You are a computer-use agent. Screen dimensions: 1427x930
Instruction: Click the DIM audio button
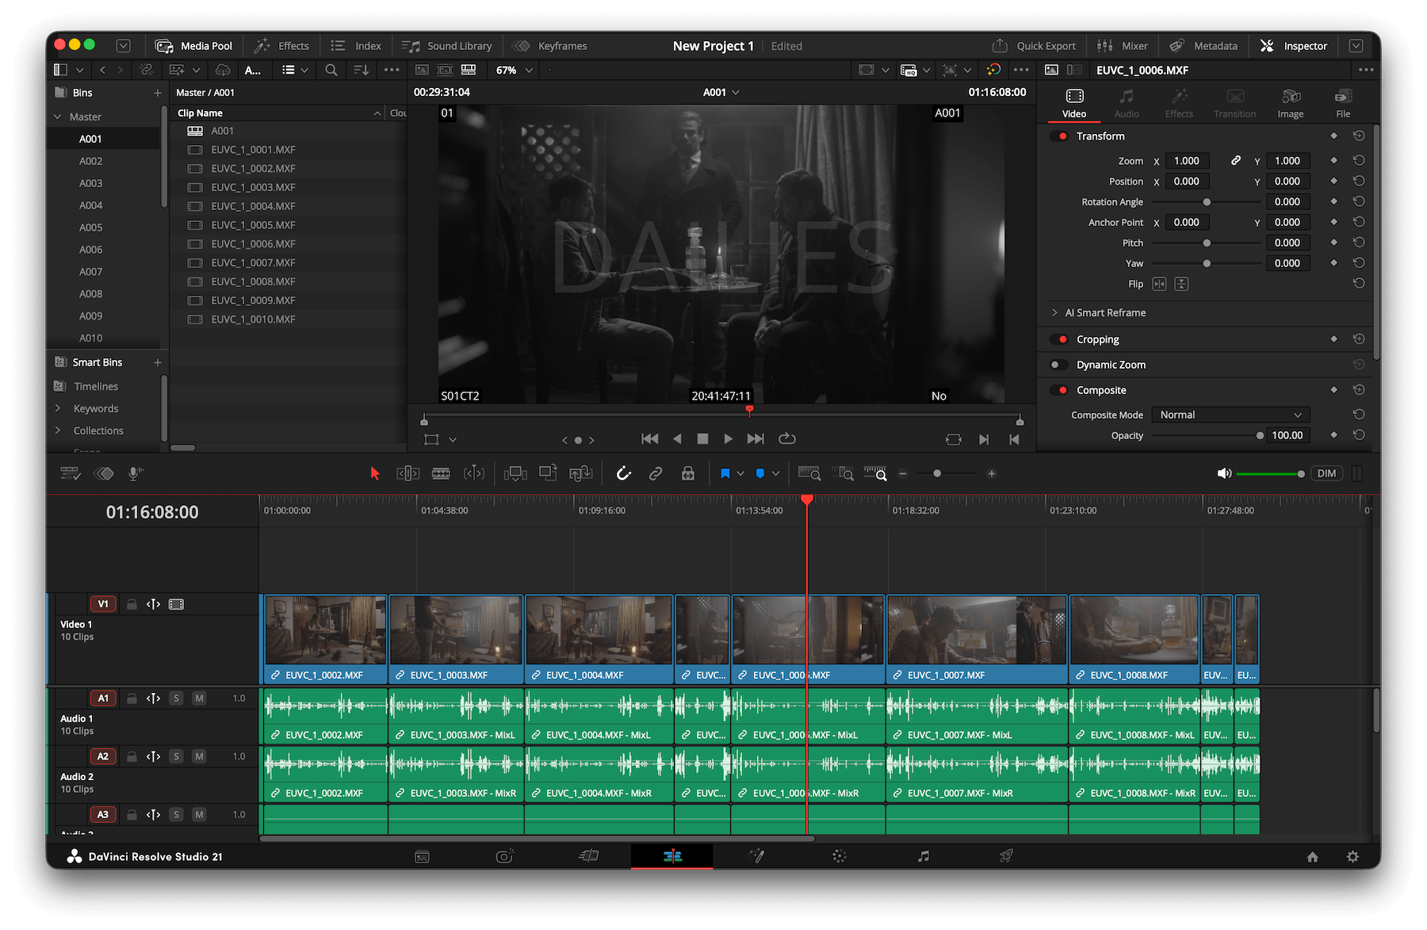point(1326,473)
